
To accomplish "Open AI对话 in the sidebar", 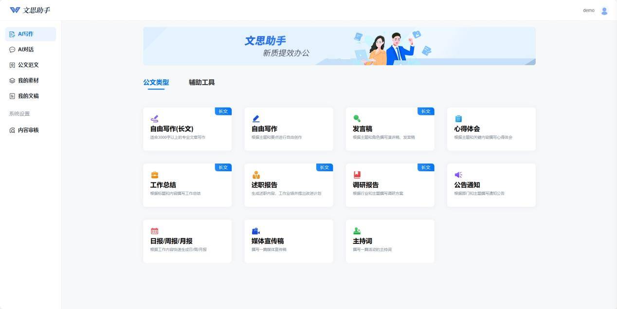I will 26,50.
